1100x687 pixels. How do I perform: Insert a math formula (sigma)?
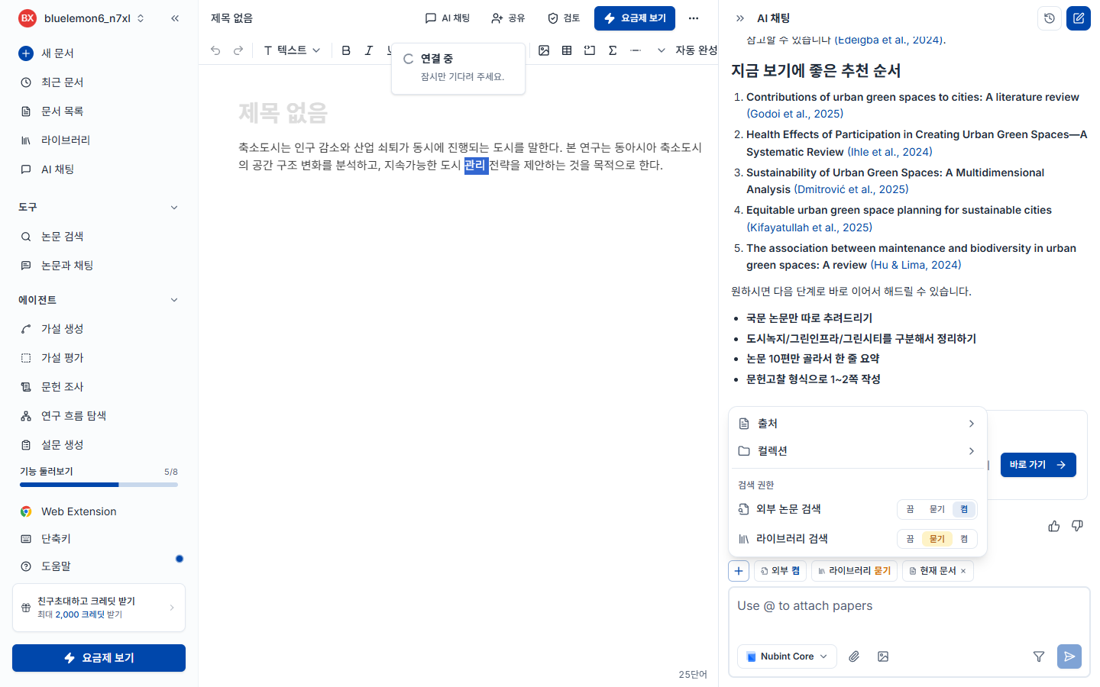coord(613,50)
